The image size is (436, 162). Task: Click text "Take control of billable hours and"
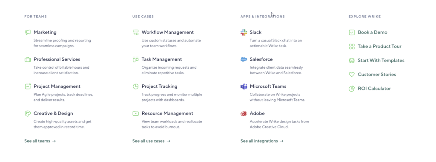tap(61, 67)
